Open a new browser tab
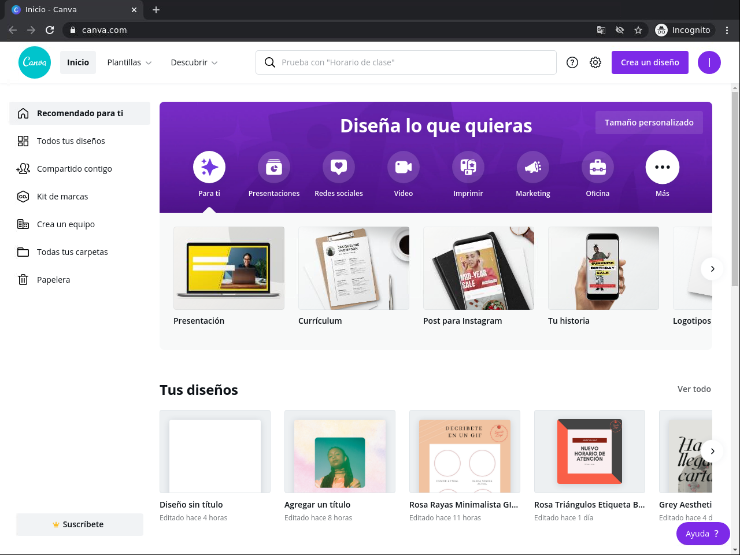Screen dimensions: 740x555 pos(156,10)
